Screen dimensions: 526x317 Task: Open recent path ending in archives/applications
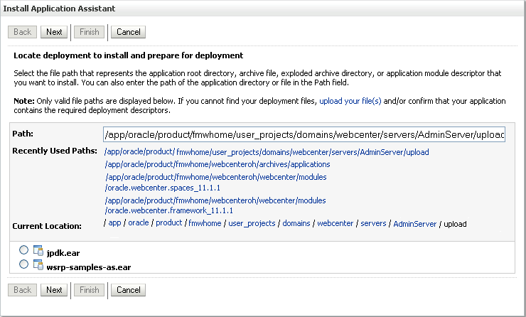[207, 164]
